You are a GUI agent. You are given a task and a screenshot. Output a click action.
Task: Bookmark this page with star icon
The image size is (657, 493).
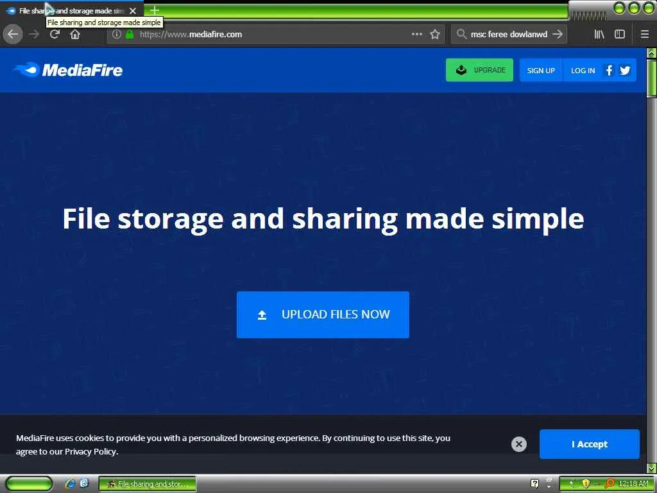435,35
